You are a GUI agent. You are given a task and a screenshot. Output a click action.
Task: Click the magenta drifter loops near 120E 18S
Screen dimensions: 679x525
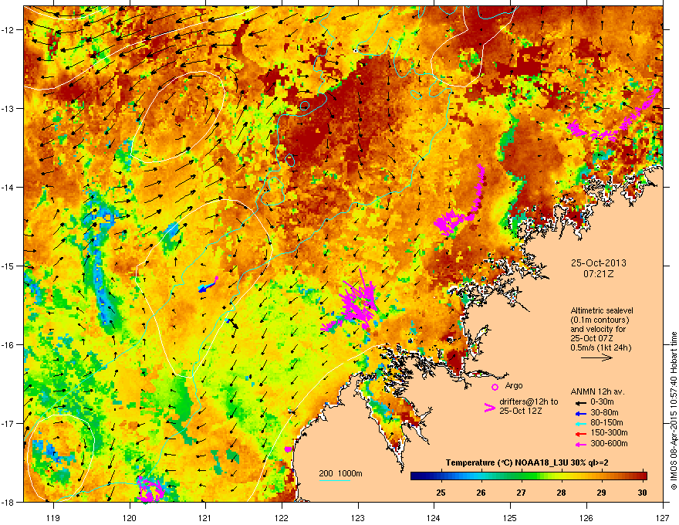pos(150,489)
